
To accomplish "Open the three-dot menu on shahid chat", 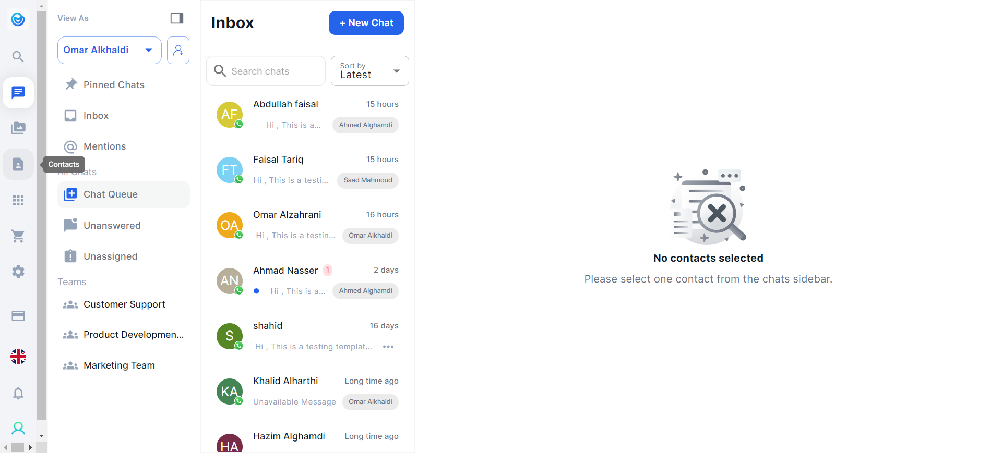I will click(x=388, y=347).
